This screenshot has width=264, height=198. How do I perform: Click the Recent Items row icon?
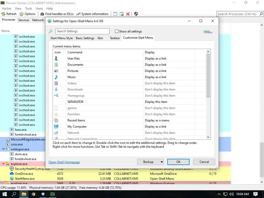(56, 120)
